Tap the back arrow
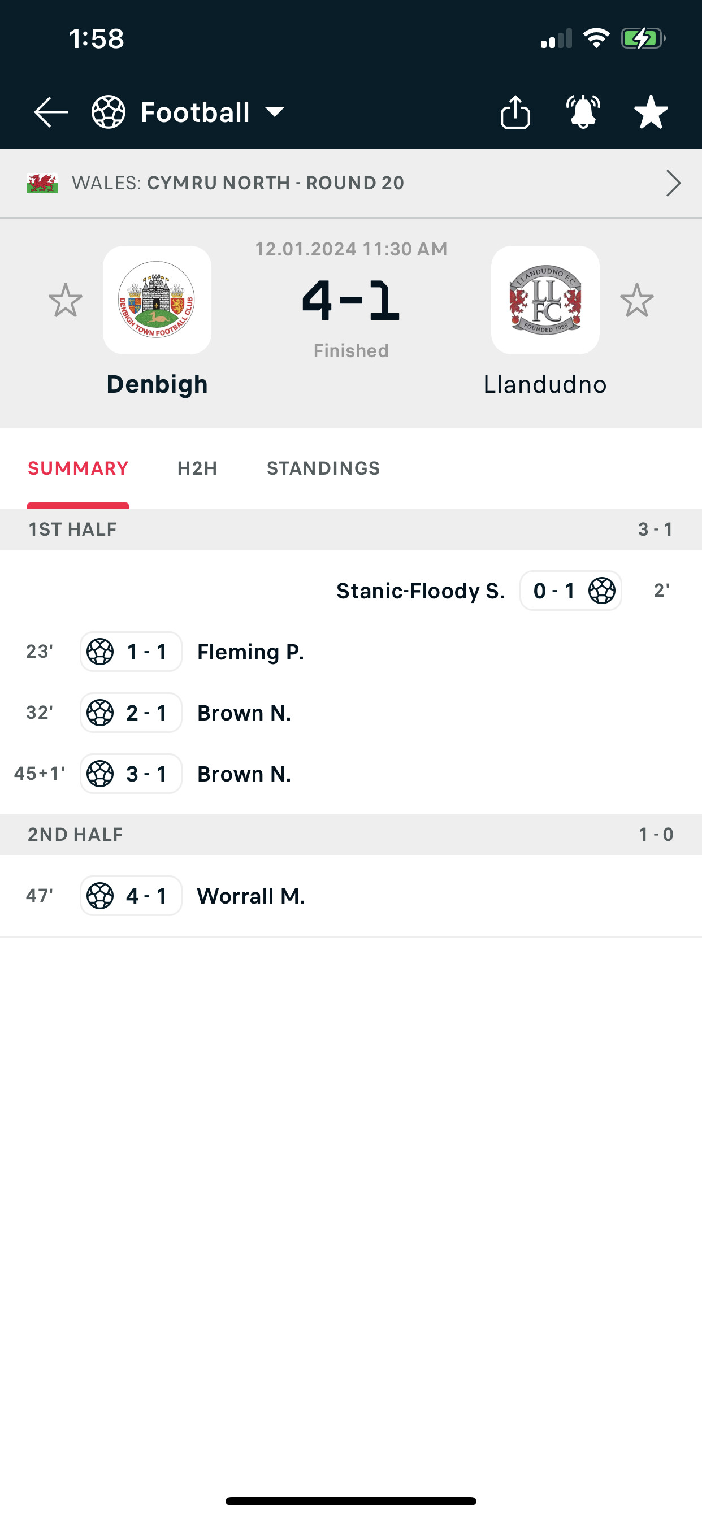This screenshot has width=702, height=1519. (x=51, y=112)
